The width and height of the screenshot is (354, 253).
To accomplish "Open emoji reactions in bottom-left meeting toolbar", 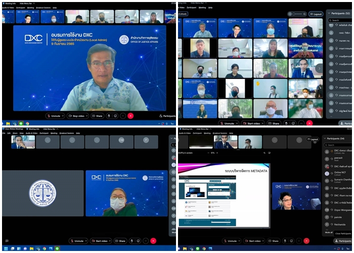I will click(139, 241).
